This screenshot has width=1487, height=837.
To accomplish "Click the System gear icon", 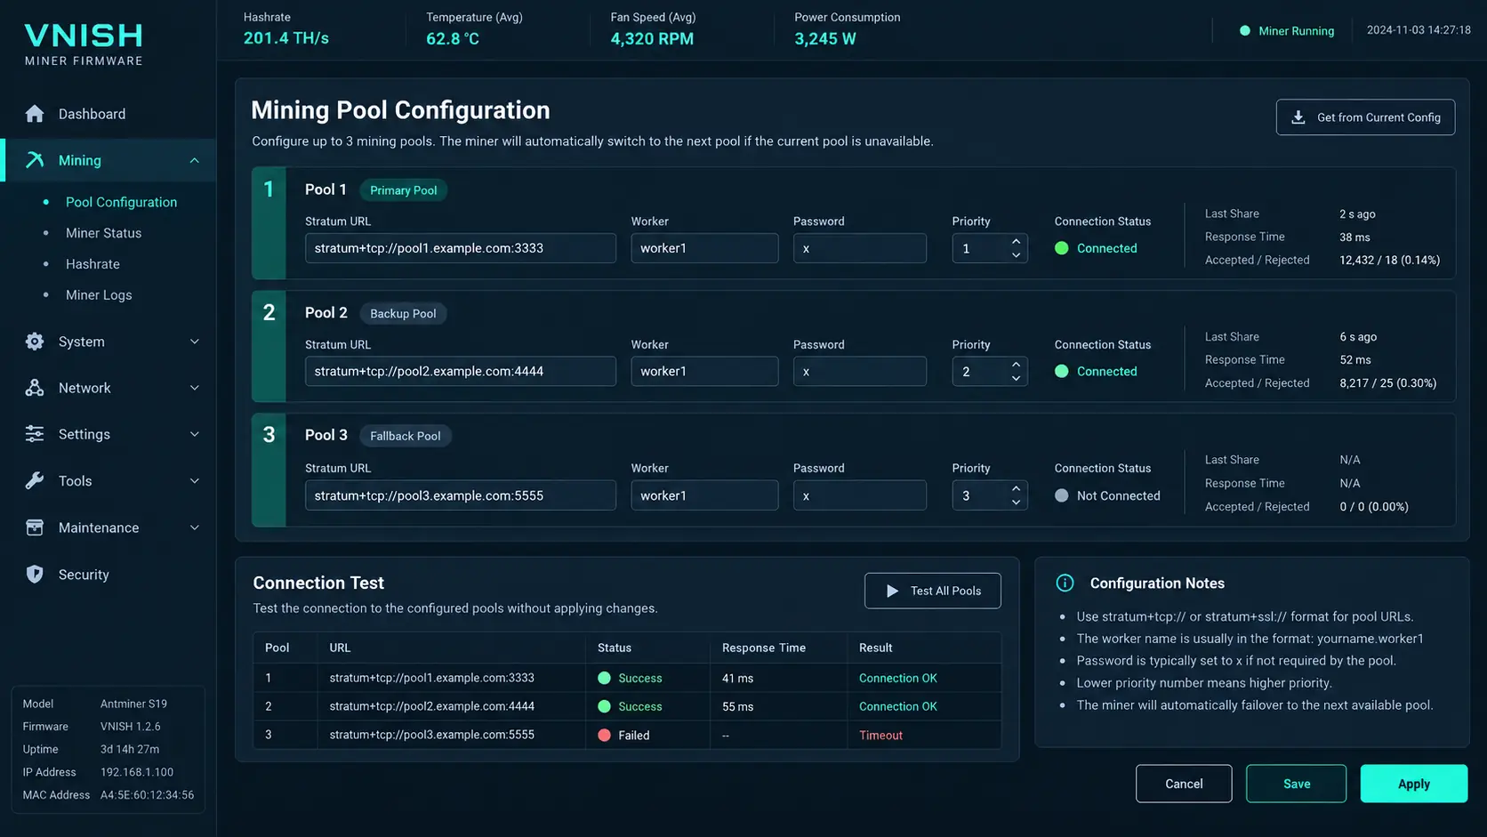I will [35, 342].
